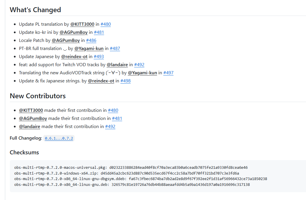Open pull request #481 for ko-kr ini update
The width and height of the screenshot is (306, 200).
[99, 32]
